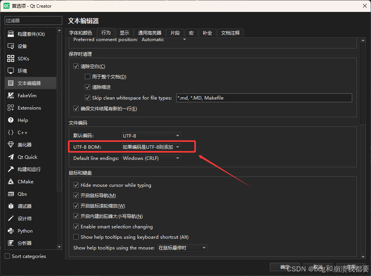
Task: Toggle 开启内建的驼峰大小写导航(N) checkbox
Action: point(76,216)
